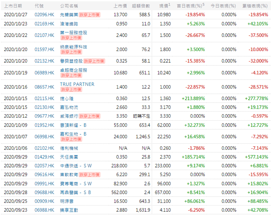This screenshot has height=216, width=271.
Task: Open stock code link 00909.HK
Action: tap(44, 201)
